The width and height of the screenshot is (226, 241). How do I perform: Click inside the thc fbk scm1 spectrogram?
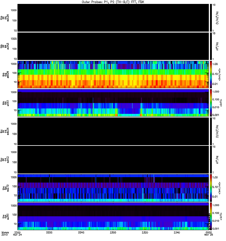113,216
